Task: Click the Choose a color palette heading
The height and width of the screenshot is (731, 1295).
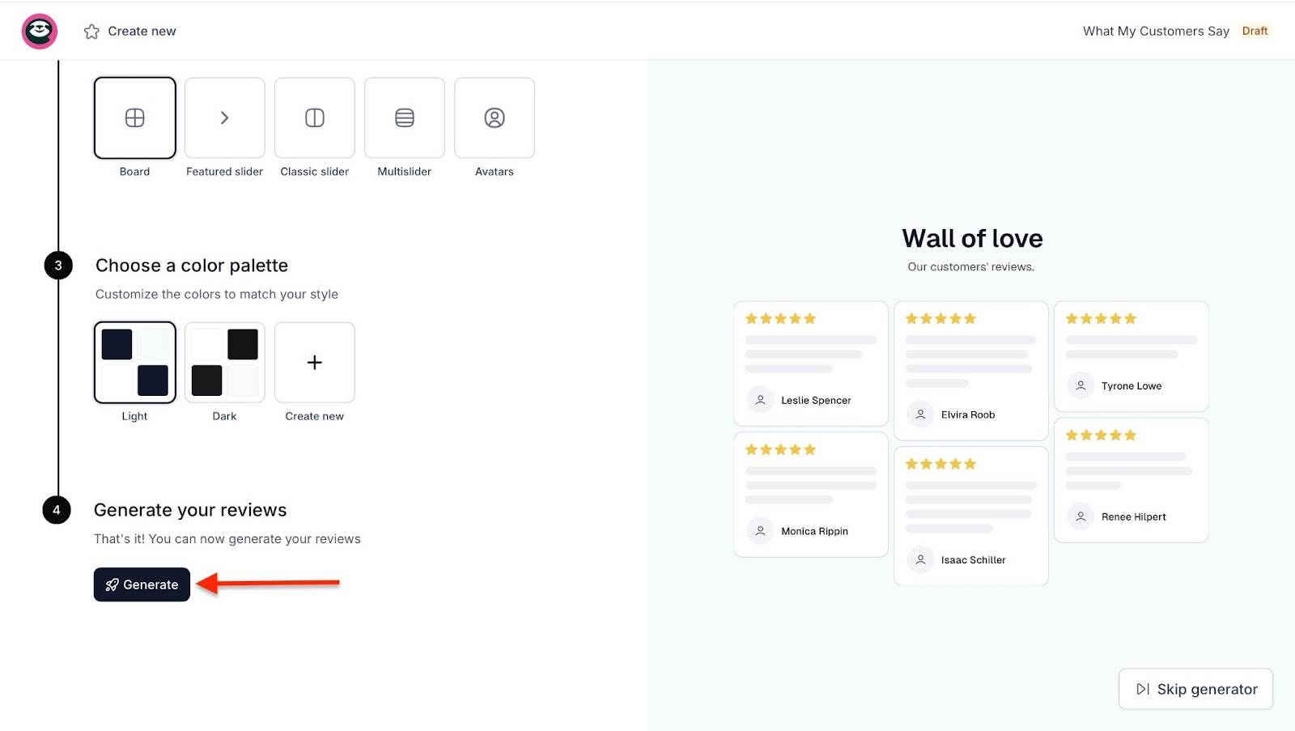Action: 192,266
